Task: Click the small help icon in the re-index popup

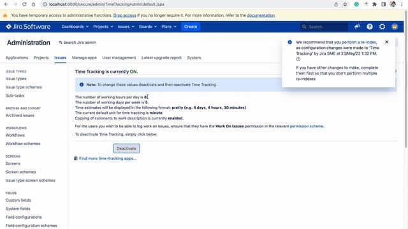Action: pos(298,59)
